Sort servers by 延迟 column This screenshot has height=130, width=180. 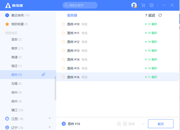pos(150,15)
